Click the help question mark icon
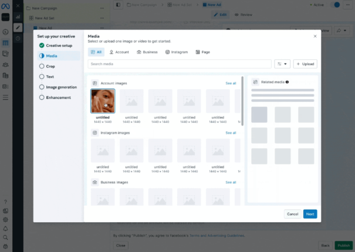Viewport: 355px width, 252px height. [5, 202]
